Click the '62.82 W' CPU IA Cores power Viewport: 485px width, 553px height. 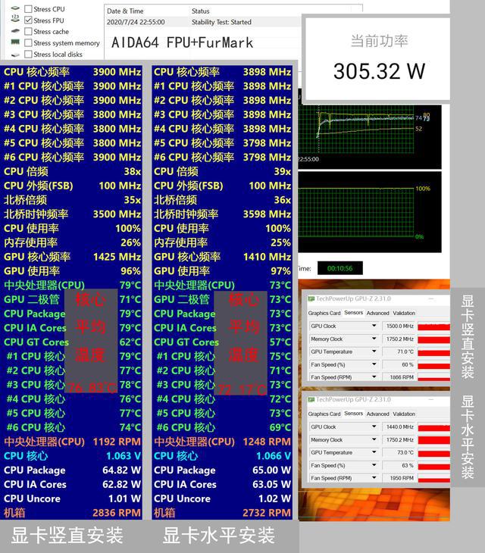pyautogui.click(x=122, y=484)
